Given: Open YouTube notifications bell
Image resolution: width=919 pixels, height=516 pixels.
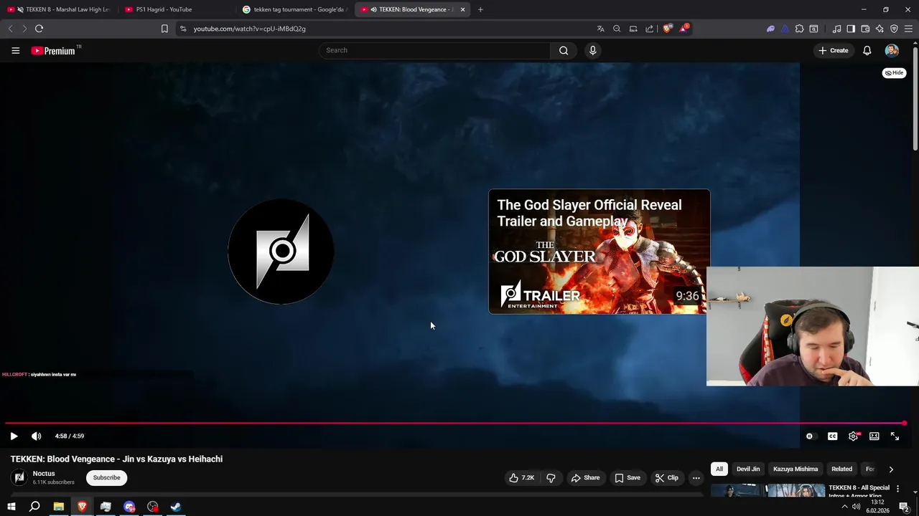Looking at the screenshot, I should [x=867, y=50].
